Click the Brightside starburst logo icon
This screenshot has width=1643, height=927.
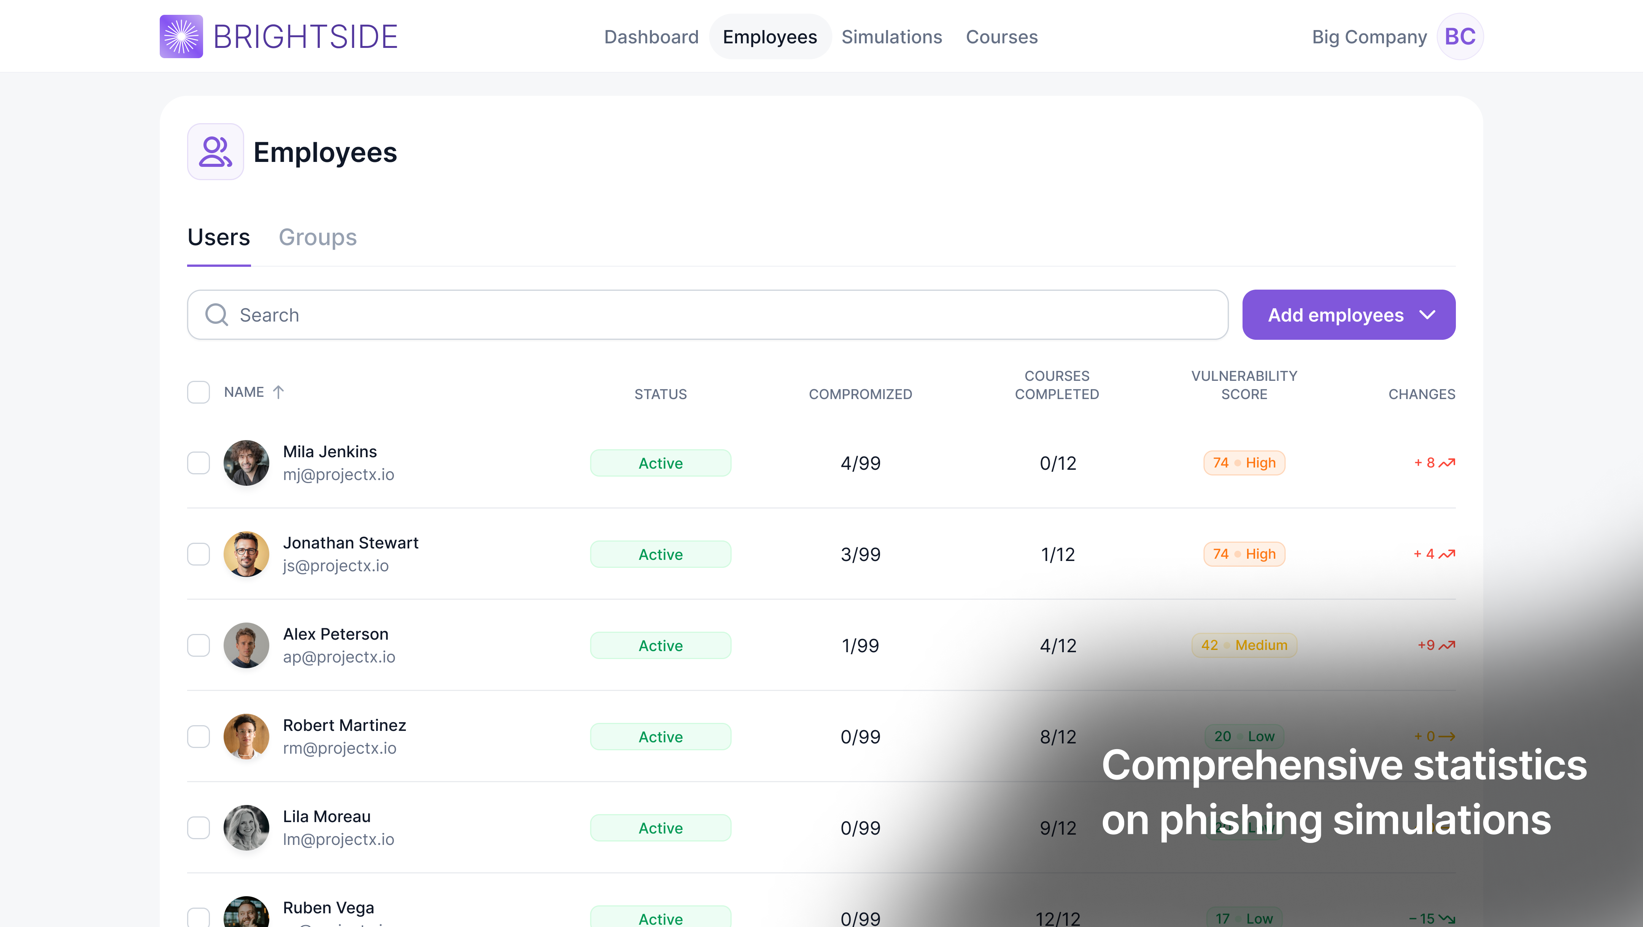coord(181,36)
